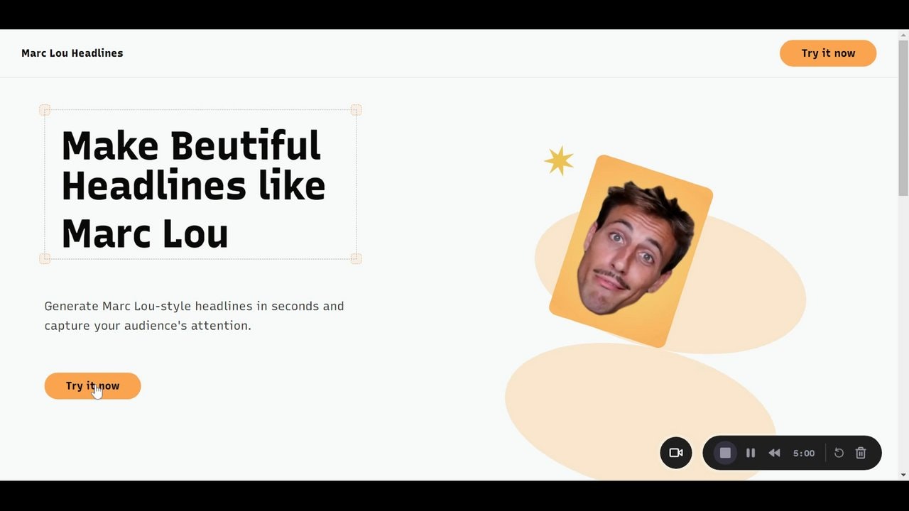Screen dimensions: 909x511
Task: Grab the top-left handle of the headline frame
Action: (44, 110)
